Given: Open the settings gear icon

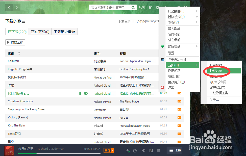Looking at the screenshot, I should (157, 7).
